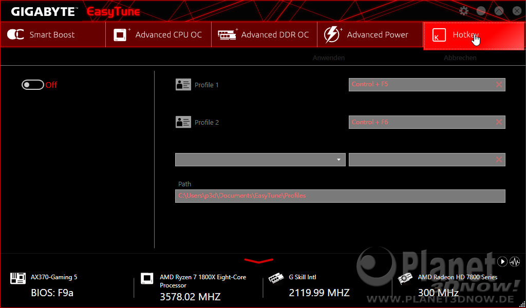Viewport: 526px width, 308px height.
Task: Click the motherboard icon
Action: pyautogui.click(x=18, y=278)
